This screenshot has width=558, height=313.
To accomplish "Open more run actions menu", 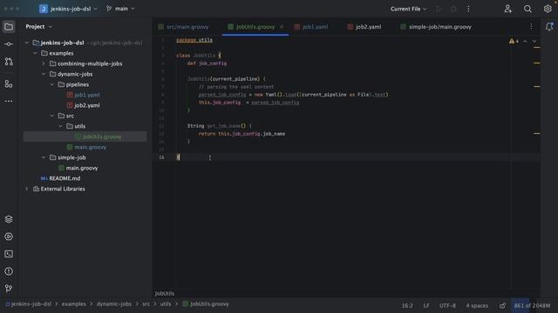I will click(468, 9).
